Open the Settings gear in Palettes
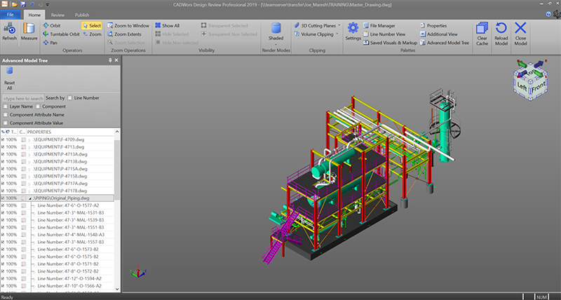Image resolution: width=561 pixels, height=300 pixels. point(353,30)
